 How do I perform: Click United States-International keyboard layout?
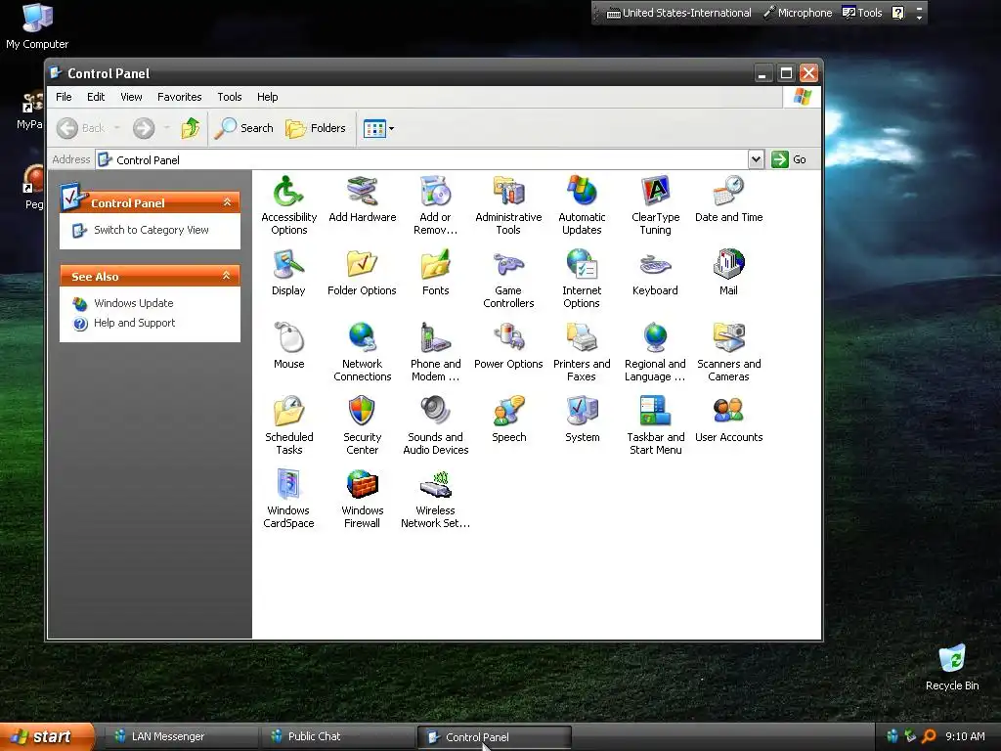click(678, 13)
